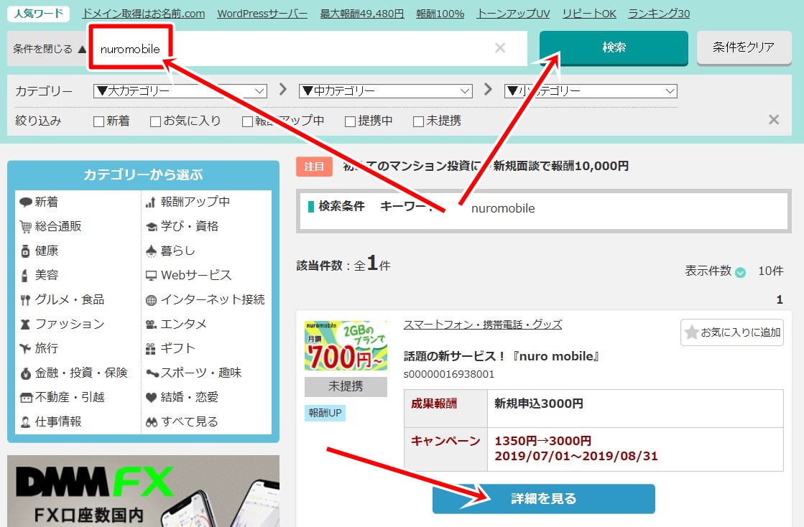Click the page number 1 in pagination
This screenshot has width=804, height=527.
(x=780, y=299)
